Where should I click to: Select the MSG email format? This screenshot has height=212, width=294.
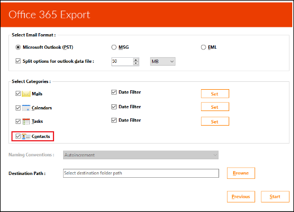(x=114, y=47)
